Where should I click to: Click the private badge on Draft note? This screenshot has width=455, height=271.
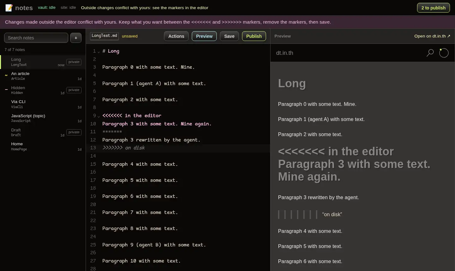click(x=74, y=132)
